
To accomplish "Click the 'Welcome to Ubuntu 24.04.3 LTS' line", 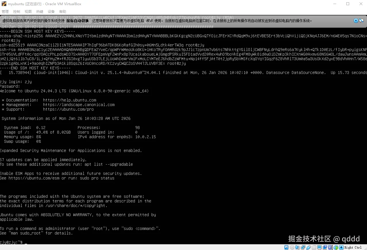I will (x=74, y=91).
